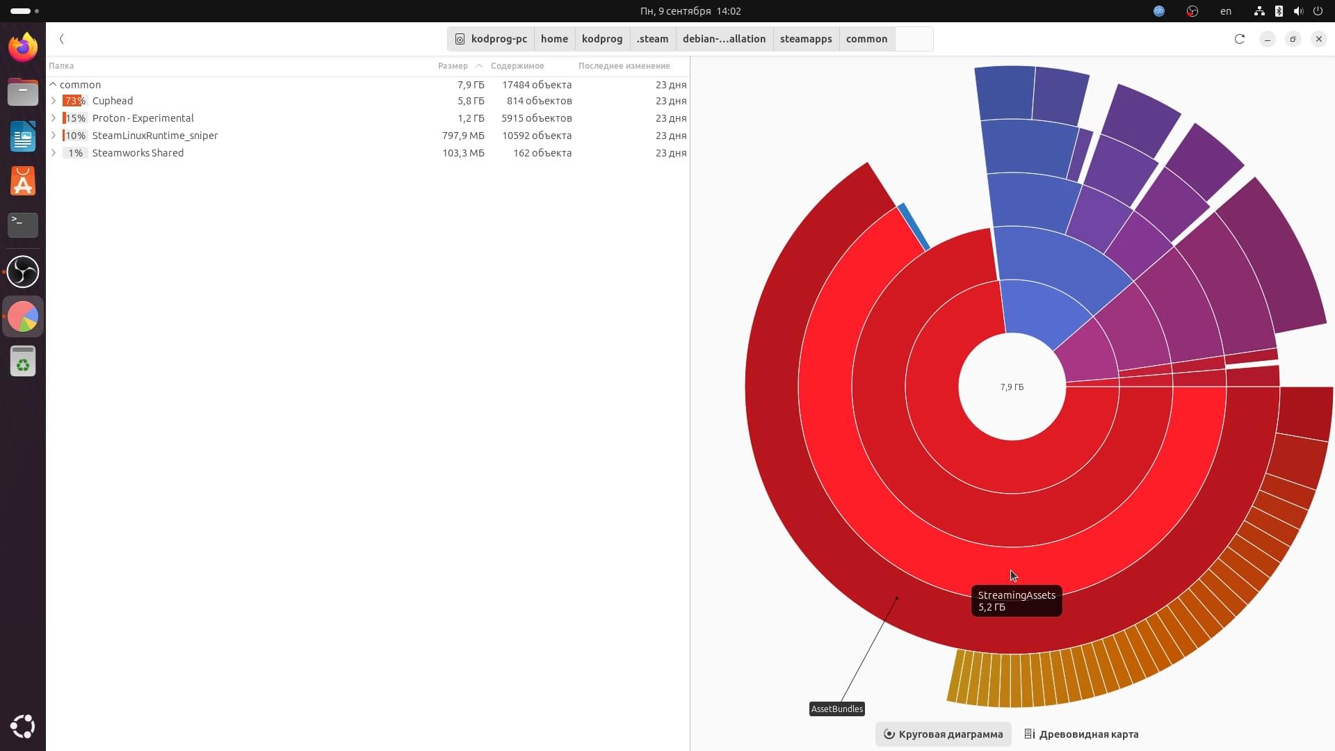Viewport: 1335px width, 751px height.
Task: Launch LibreOffice Writer from the dock
Action: 23,136
